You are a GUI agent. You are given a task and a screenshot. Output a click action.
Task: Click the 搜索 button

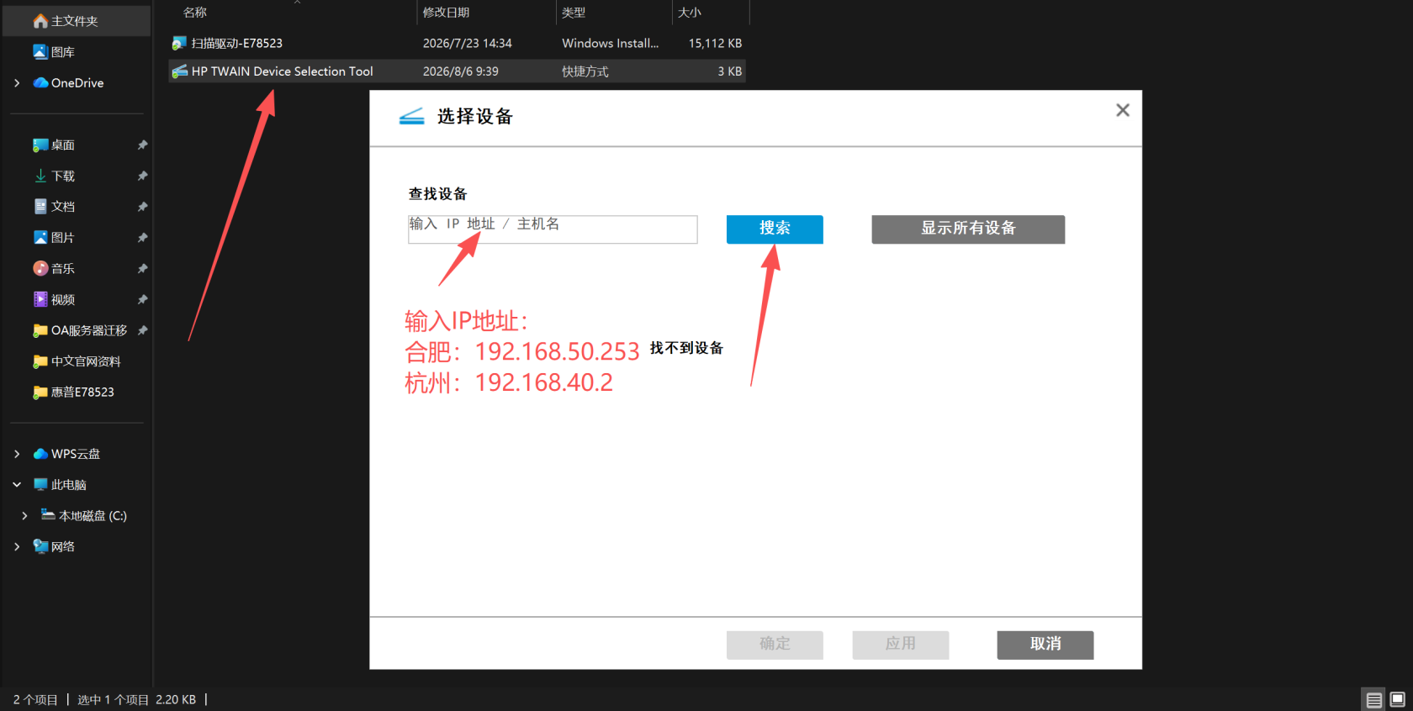775,229
